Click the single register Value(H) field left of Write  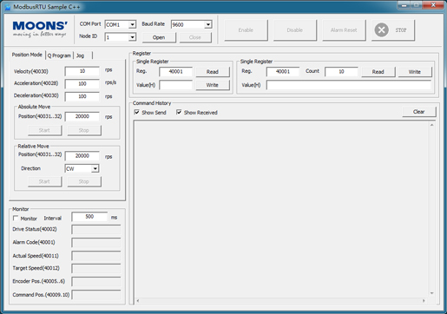point(175,85)
